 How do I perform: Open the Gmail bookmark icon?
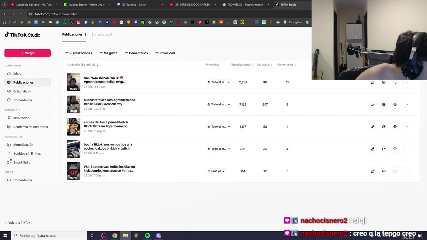pos(15,22)
